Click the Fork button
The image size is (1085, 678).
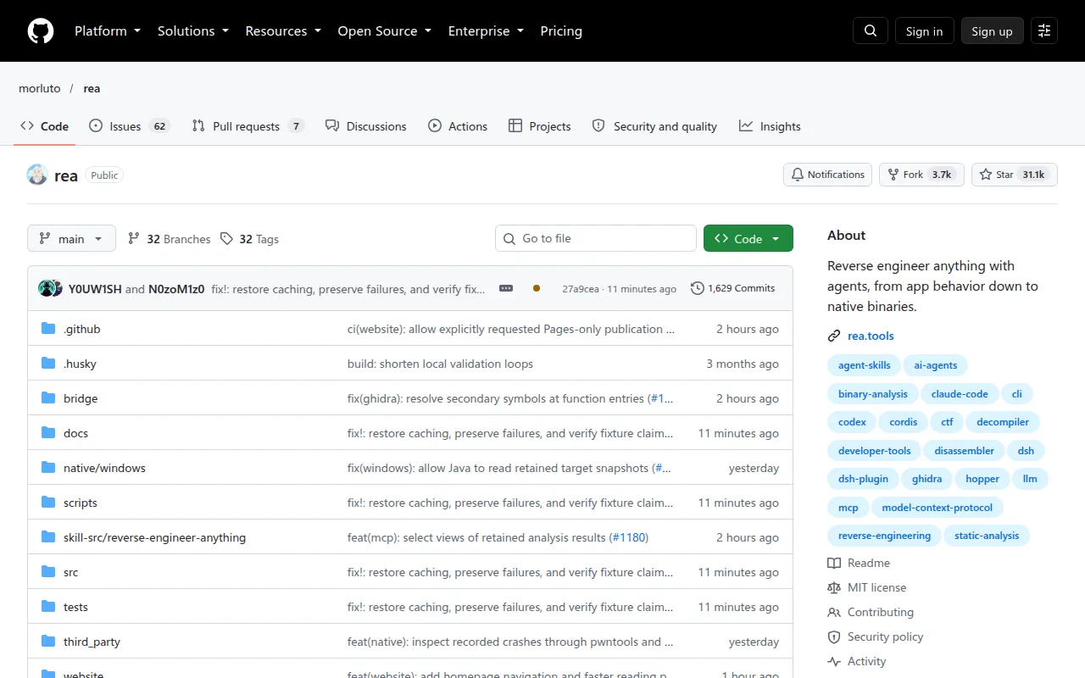point(921,175)
